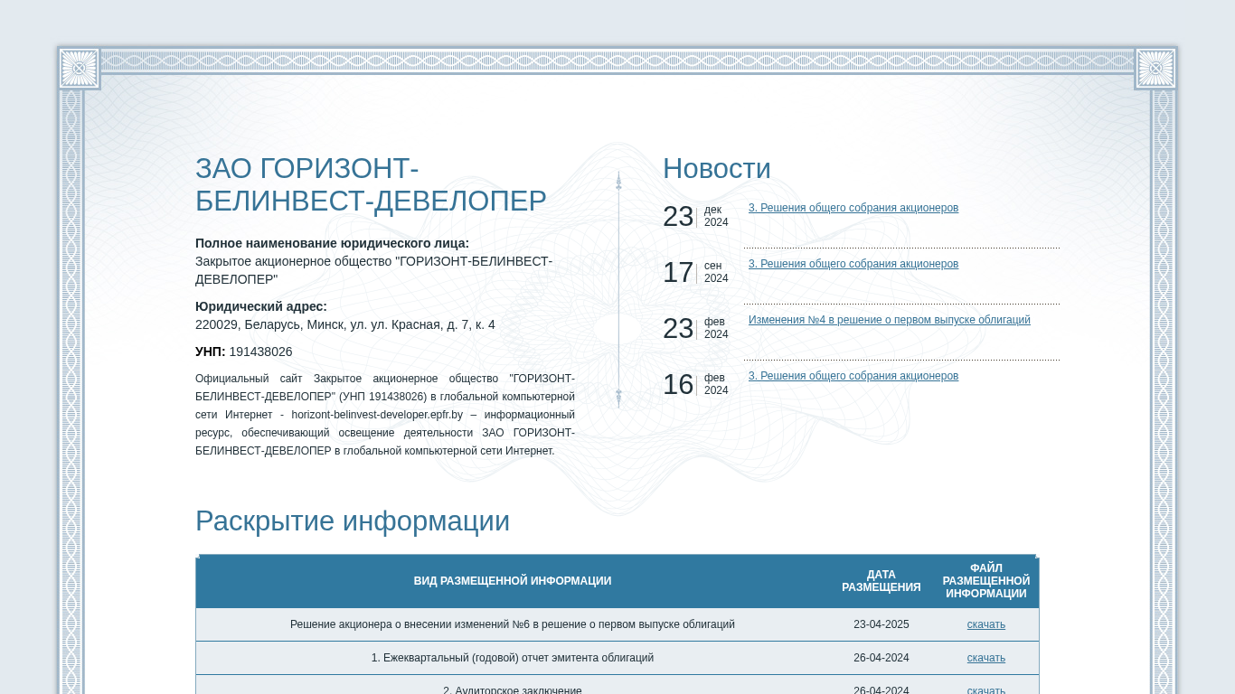Click the ДАТА РАЗМЕЩЕНИЯ column header
This screenshot has width=1235, height=694.
(881, 581)
